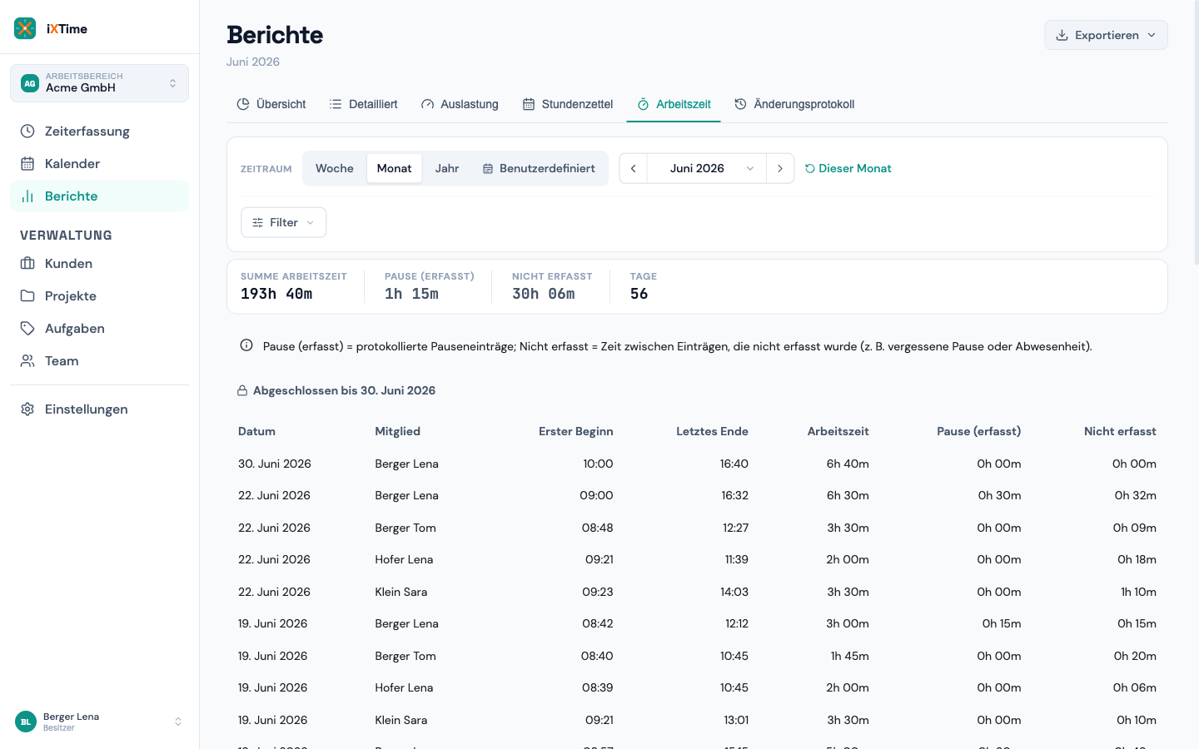Open Projekte in the sidebar

pos(99,296)
